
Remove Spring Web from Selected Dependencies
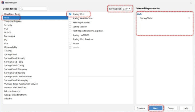coord(189,18)
